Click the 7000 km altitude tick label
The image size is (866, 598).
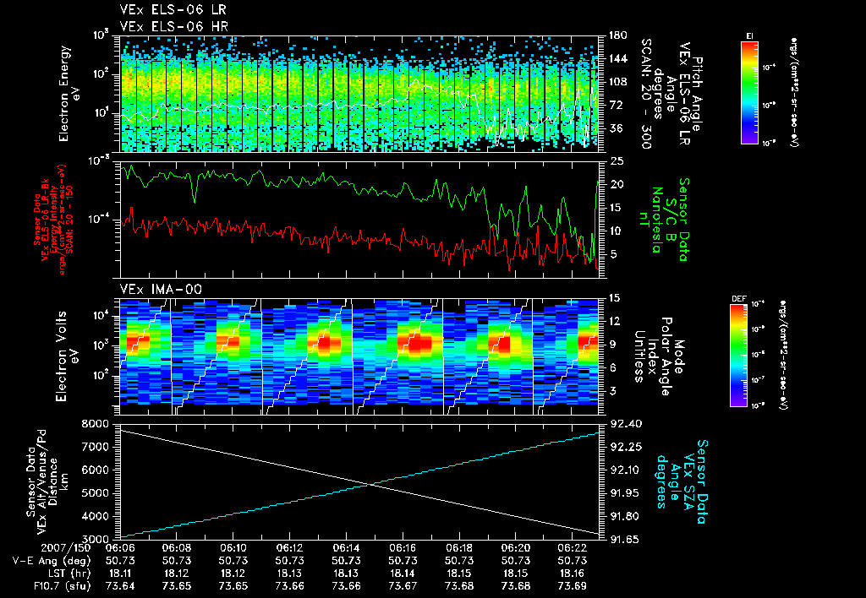96,447
